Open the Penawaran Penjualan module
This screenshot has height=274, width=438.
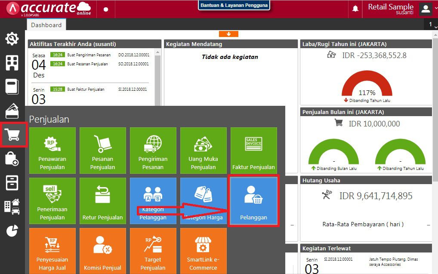click(x=52, y=151)
